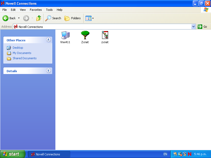This screenshot has height=158, width=211.
Task: Open Forward history dropdown arrow
Action: click(32, 18)
